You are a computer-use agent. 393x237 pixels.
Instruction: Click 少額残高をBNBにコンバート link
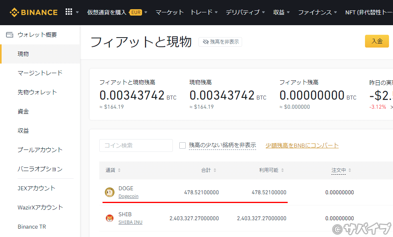coord(302,145)
